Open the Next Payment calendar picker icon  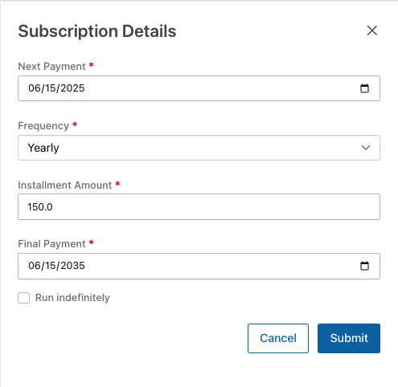(x=364, y=88)
